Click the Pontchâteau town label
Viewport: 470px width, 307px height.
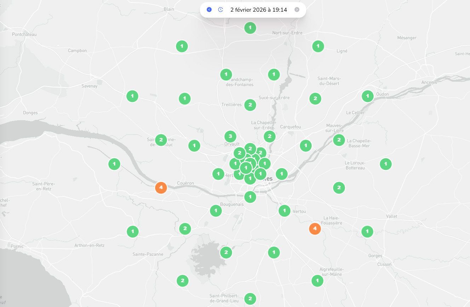pos(24,35)
